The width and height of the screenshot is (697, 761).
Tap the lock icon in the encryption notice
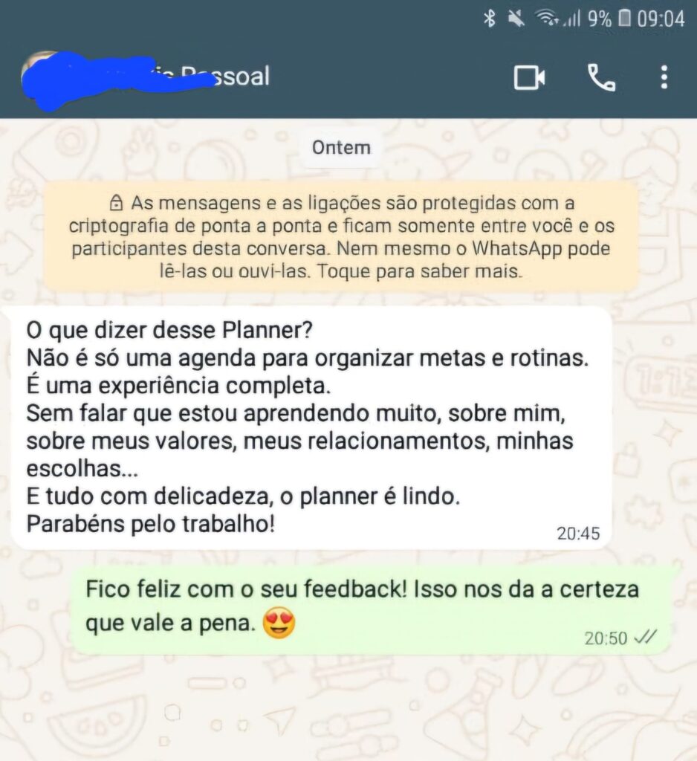pyautogui.click(x=116, y=202)
